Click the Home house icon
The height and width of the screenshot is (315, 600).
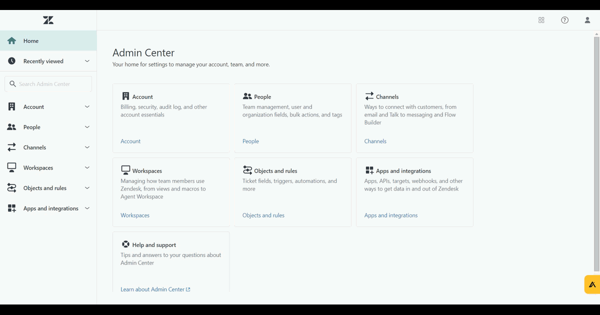click(x=11, y=41)
